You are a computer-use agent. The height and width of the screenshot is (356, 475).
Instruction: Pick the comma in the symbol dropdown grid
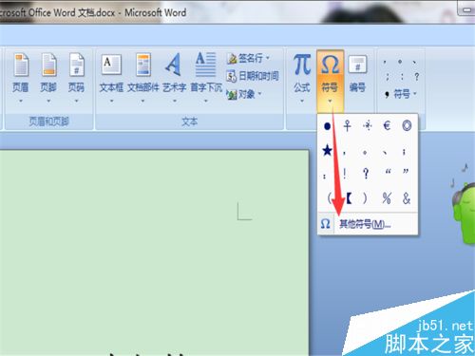pyautogui.click(x=345, y=153)
